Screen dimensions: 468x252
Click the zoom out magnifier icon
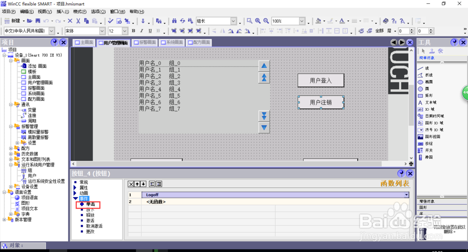(x=266, y=21)
